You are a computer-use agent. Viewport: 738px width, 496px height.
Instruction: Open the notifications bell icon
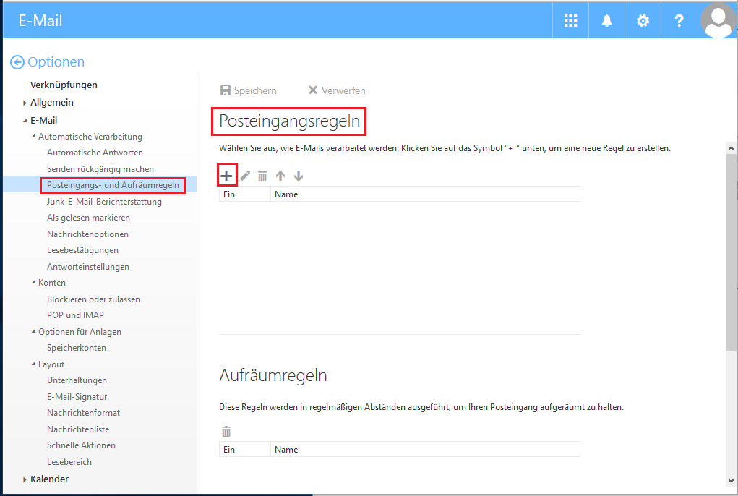pos(606,20)
